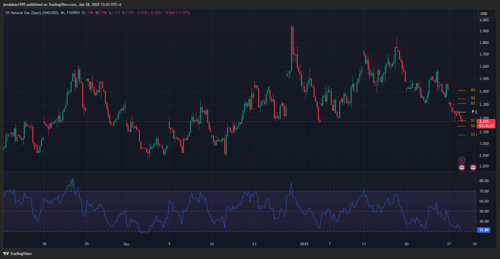The image size is (500, 259).
Task: Click the 3.500 price axis label
Action: click(x=484, y=79)
